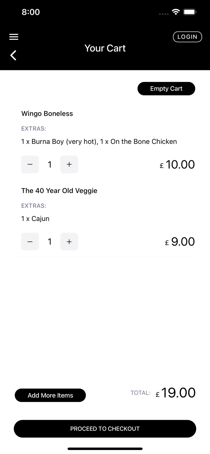Screen dimensions: 210x454
Task: Select The 40 Year Old Veggie title
Action: coord(59,191)
